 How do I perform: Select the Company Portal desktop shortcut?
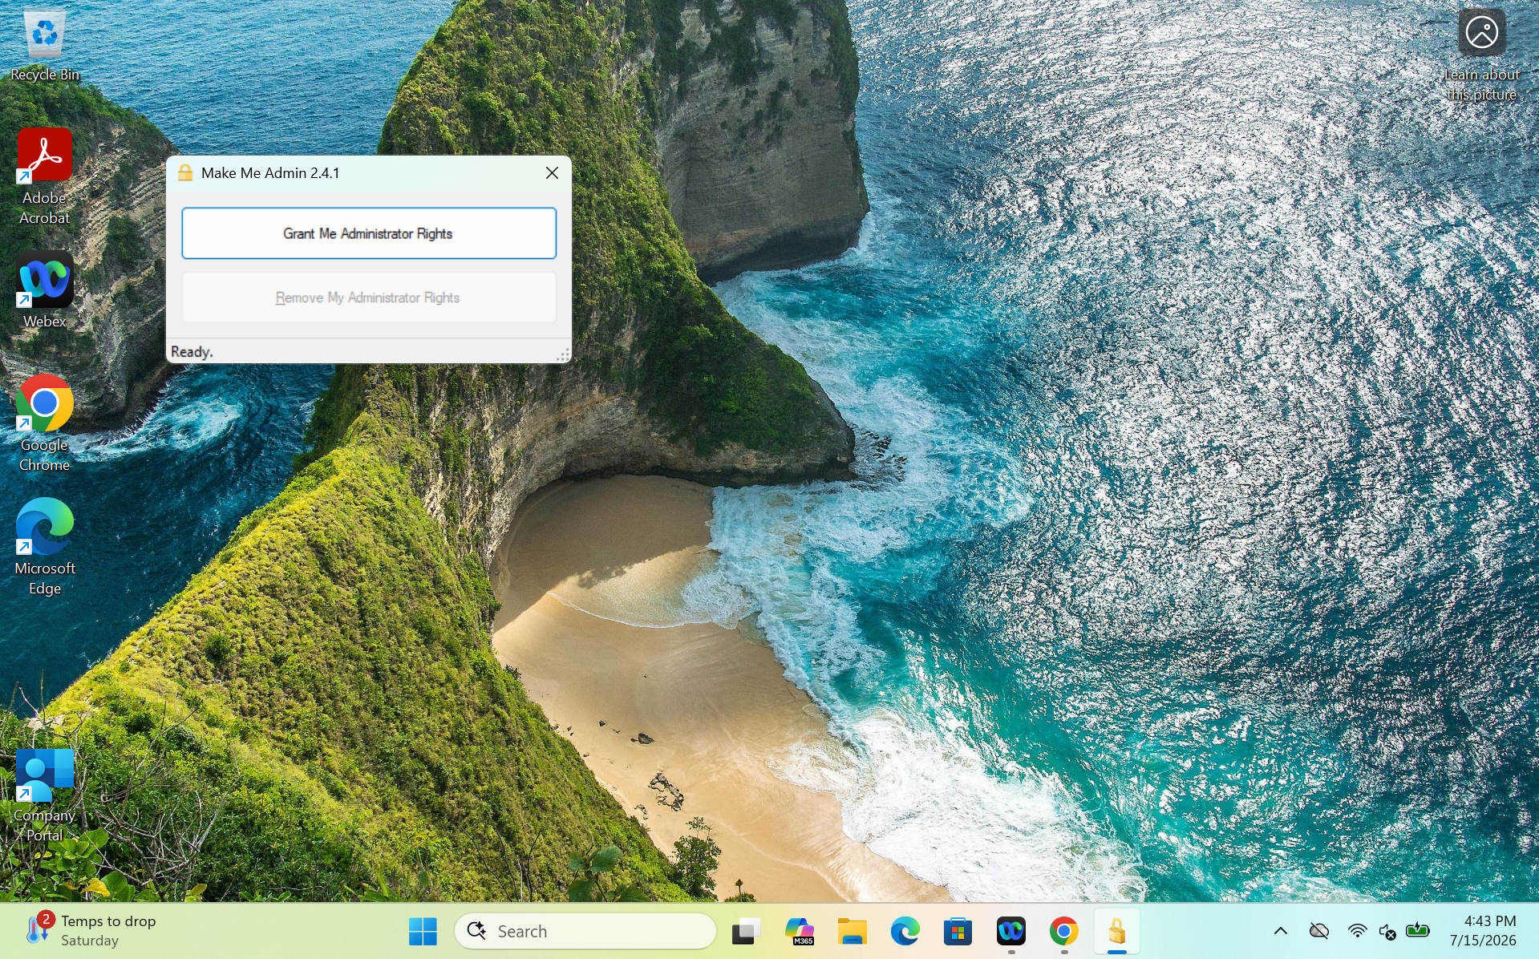point(45,795)
